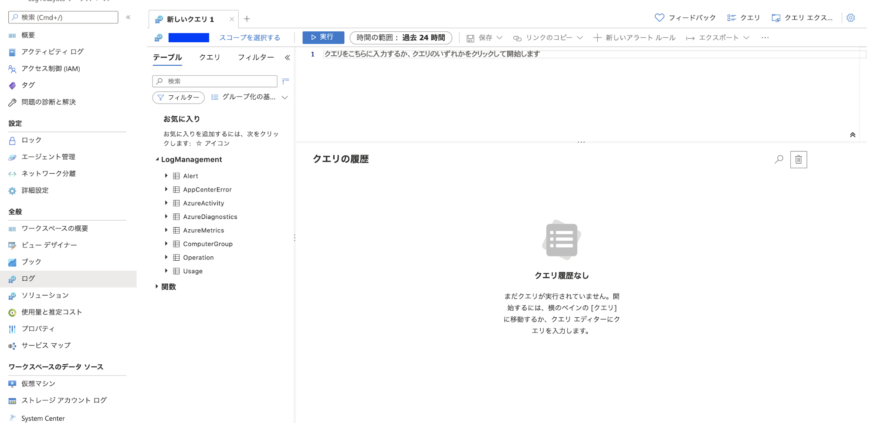Open the タグ page
This screenshot has height=423, width=871.
pos(28,85)
